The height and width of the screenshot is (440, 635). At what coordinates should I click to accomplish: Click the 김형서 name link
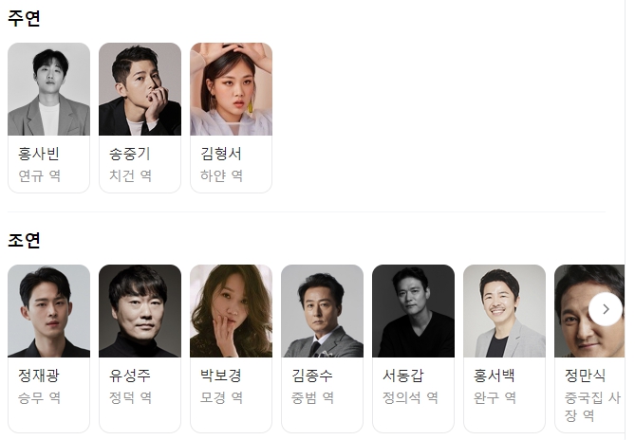221,154
